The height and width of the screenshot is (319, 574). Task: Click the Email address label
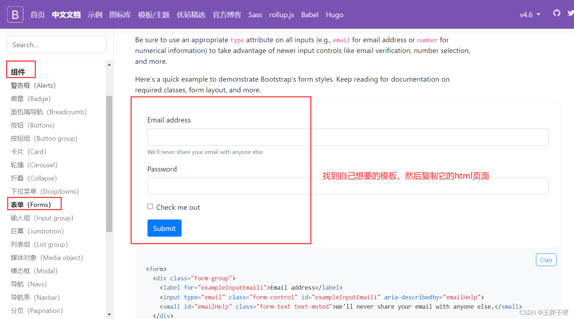pyautogui.click(x=169, y=120)
